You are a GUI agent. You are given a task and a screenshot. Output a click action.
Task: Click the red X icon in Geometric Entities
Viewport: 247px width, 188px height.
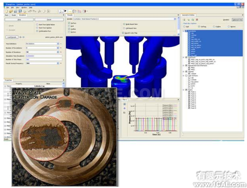click(197, 20)
